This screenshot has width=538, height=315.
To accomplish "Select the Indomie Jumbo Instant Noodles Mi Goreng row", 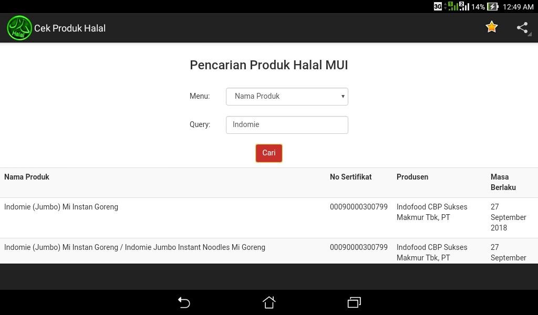I will [269, 251].
